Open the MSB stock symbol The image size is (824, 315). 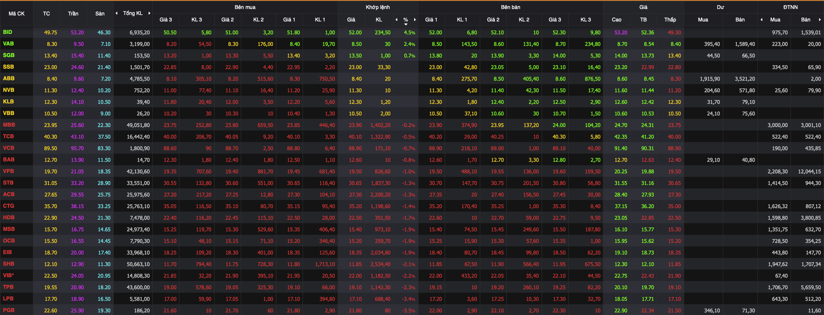[x=9, y=229]
